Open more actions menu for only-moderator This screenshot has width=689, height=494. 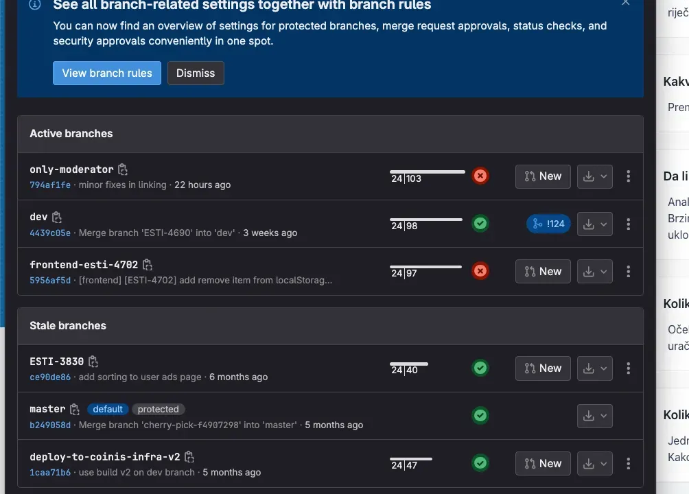coord(628,176)
